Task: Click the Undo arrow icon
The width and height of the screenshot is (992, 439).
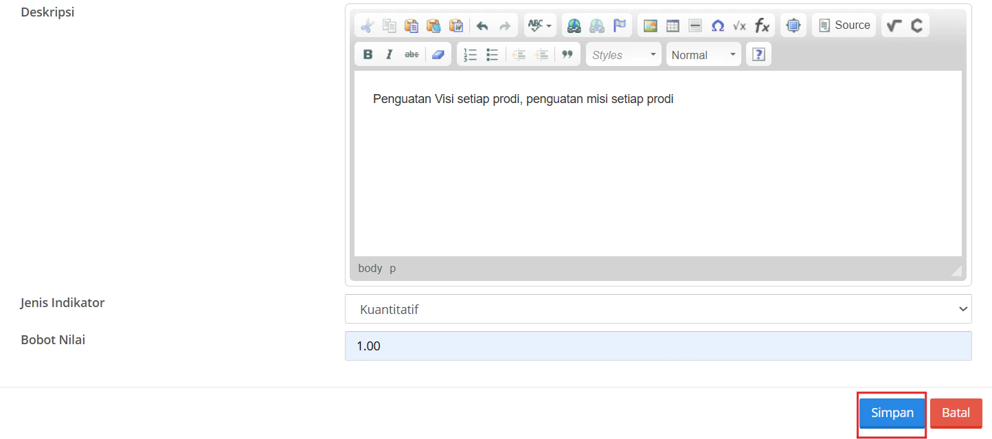Action: click(x=482, y=25)
